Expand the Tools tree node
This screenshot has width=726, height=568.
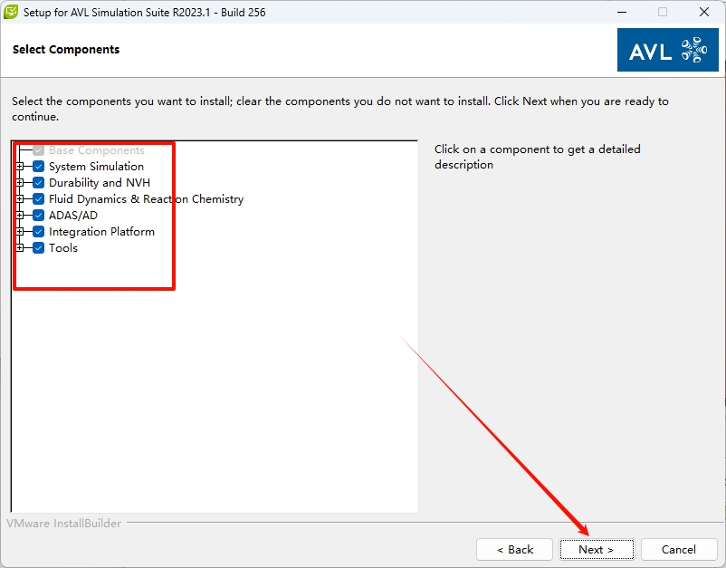coord(20,248)
